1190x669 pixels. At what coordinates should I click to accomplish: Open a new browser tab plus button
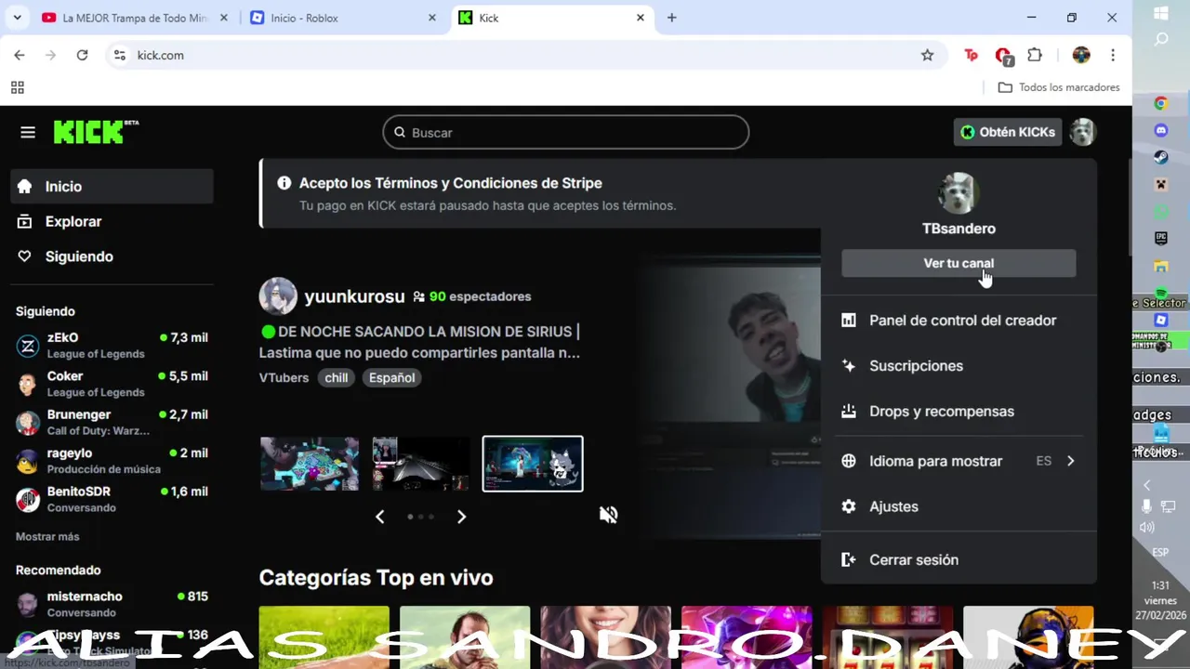672,18
